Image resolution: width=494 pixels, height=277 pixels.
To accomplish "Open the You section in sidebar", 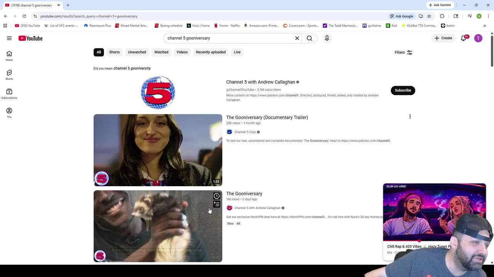I will 9,113.
